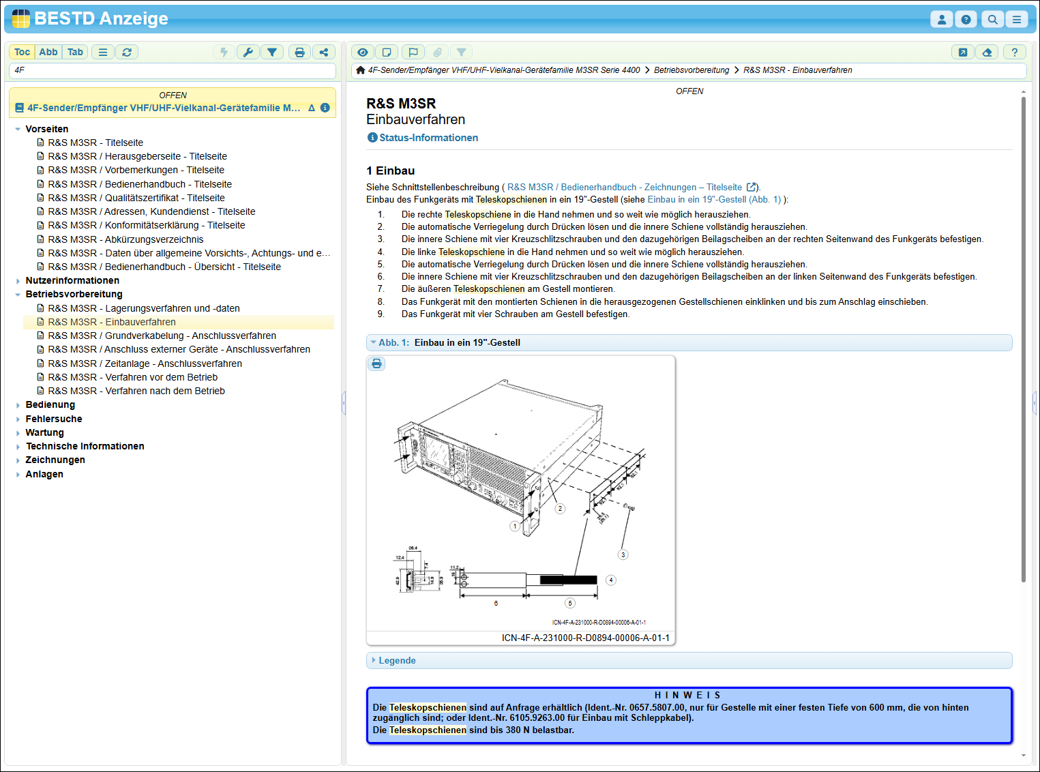
Task: Open Zeitanlage - Anschlussverfahren entry
Action: [x=145, y=363]
